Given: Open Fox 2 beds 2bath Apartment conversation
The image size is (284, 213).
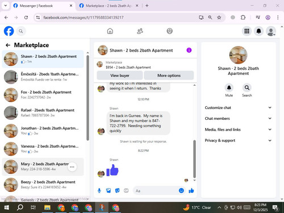Looking at the screenshot, I should pos(43,95).
